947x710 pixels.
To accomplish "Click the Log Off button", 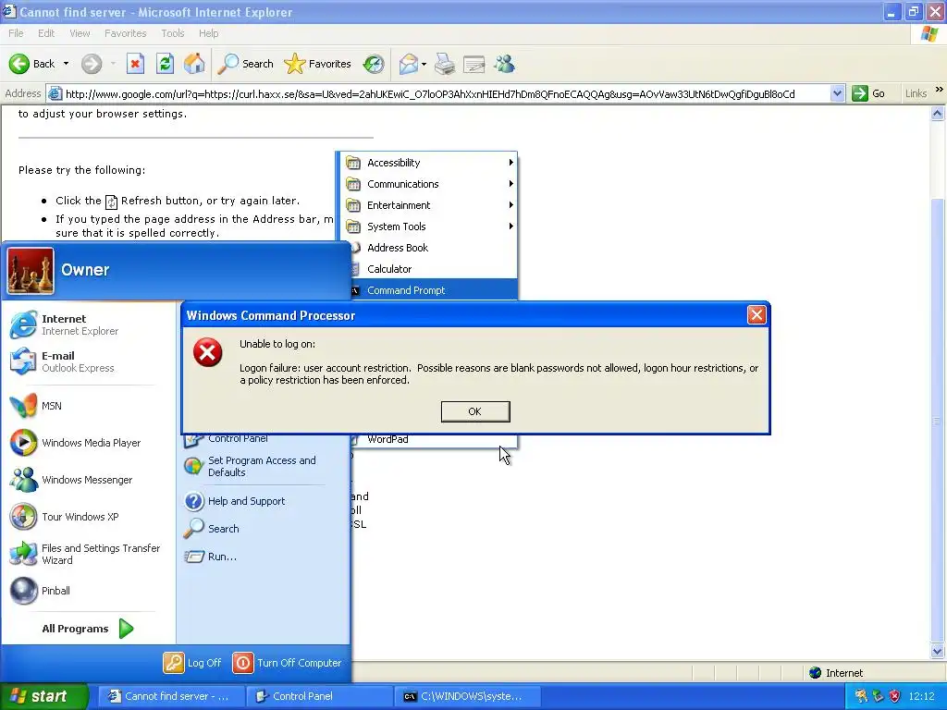I will [x=192, y=663].
